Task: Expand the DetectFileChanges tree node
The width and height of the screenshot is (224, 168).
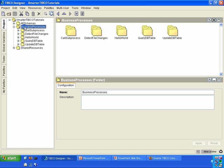Action: (18, 34)
